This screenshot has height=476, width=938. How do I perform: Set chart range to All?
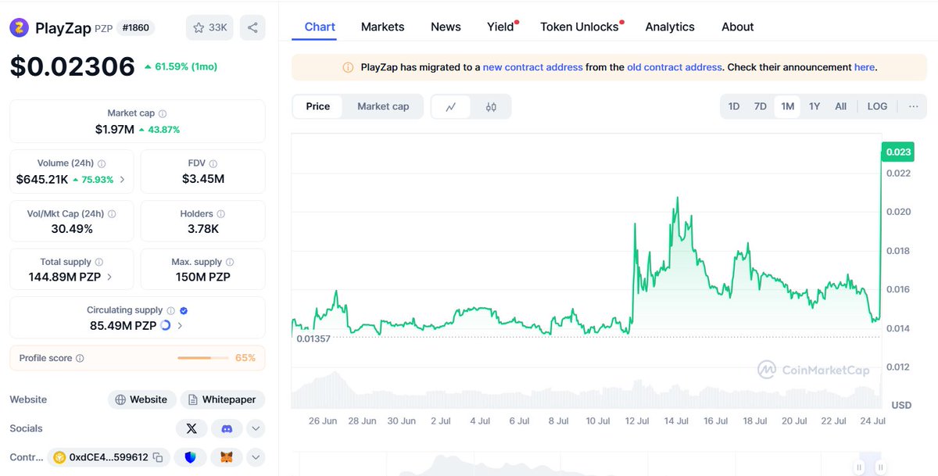(x=840, y=106)
